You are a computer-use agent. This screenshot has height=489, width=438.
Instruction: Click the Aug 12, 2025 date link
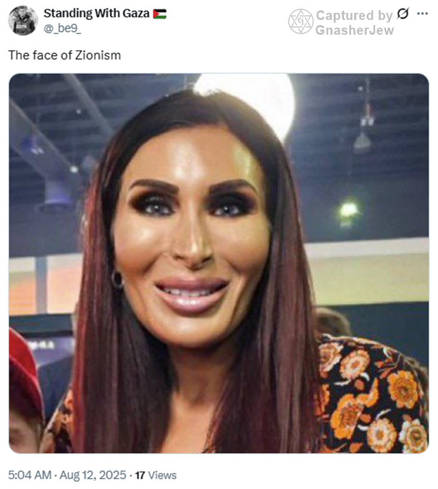[x=93, y=475]
